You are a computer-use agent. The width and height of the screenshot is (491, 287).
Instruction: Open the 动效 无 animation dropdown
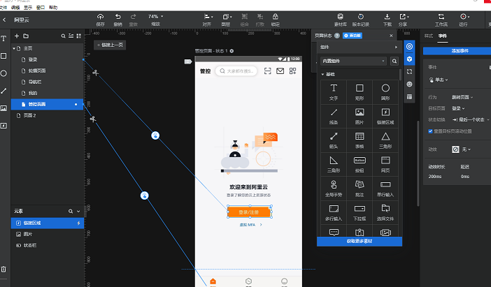click(x=461, y=149)
